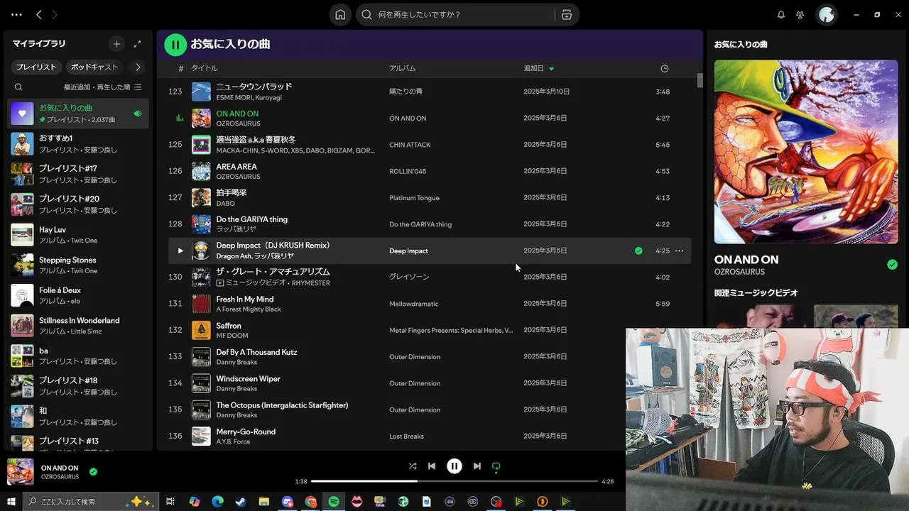Seek within the song progress bar
The width and height of the screenshot is (909, 511).
pos(454,481)
